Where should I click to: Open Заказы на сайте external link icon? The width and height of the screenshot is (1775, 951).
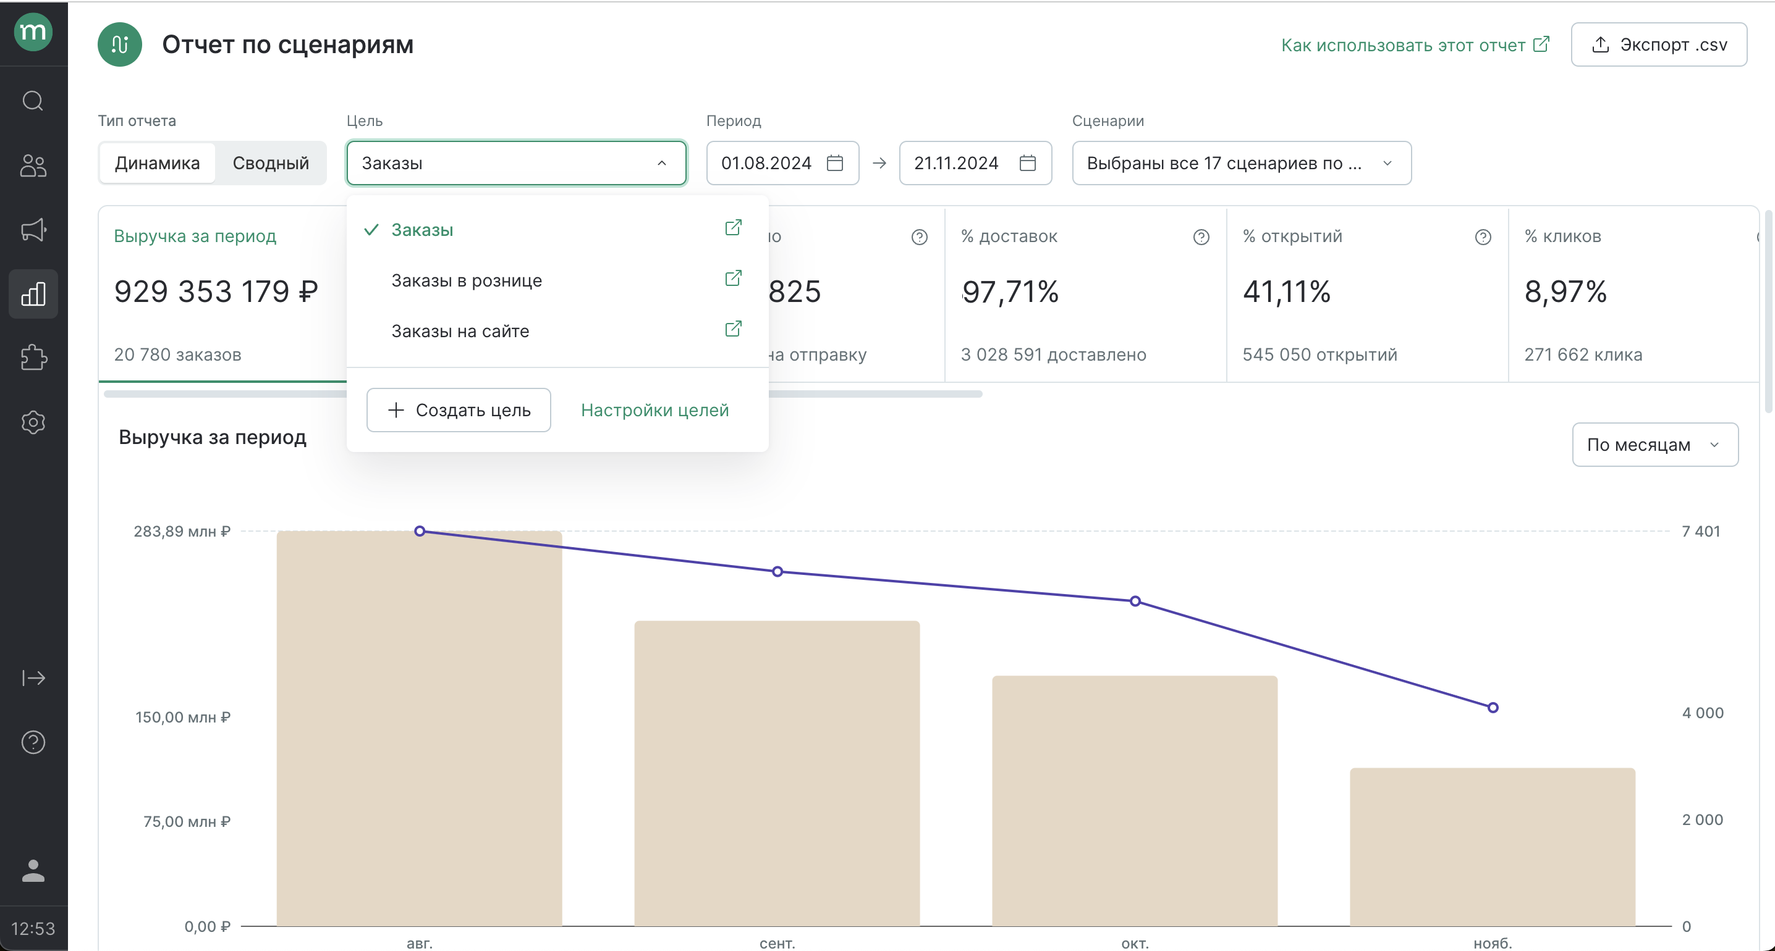point(733,329)
